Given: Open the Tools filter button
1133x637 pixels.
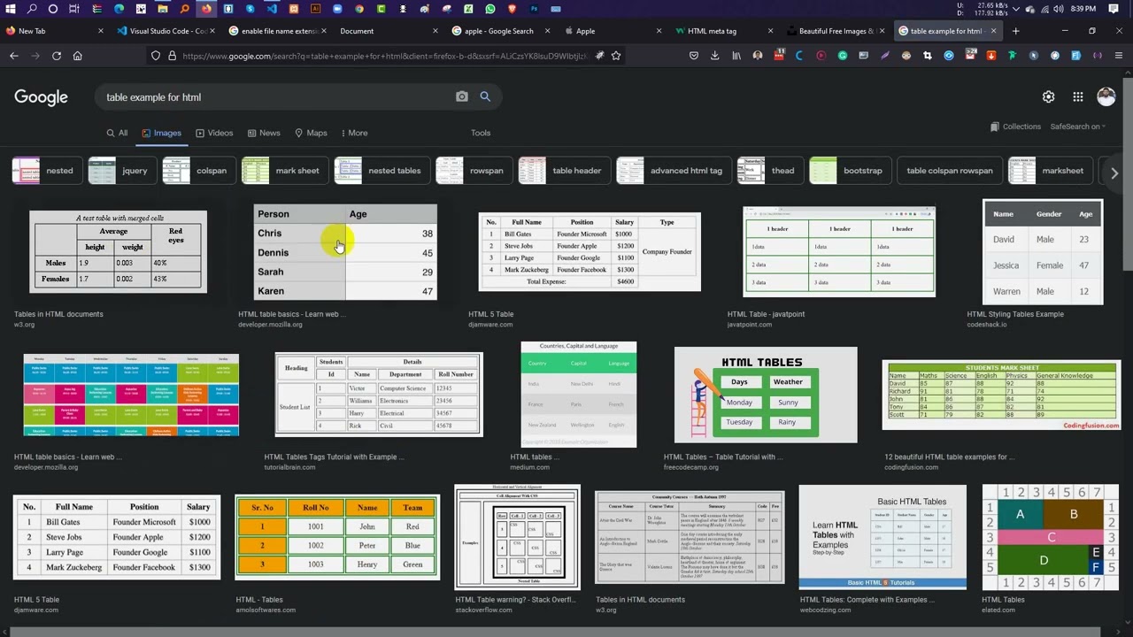Looking at the screenshot, I should pyautogui.click(x=481, y=133).
